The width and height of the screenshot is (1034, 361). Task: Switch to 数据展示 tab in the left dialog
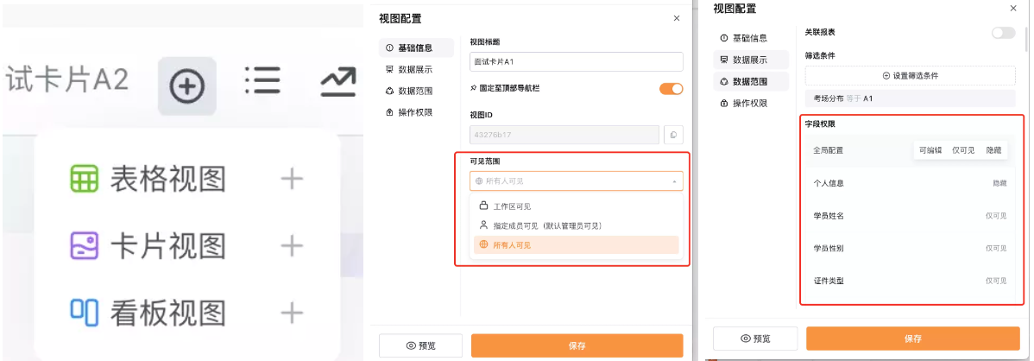[415, 69]
